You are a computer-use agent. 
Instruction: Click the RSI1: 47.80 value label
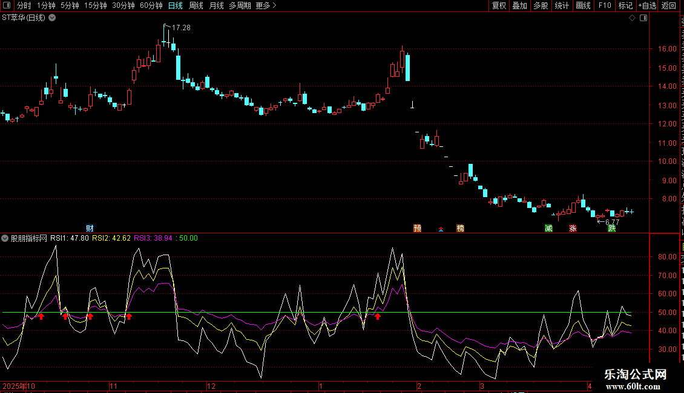pos(70,238)
